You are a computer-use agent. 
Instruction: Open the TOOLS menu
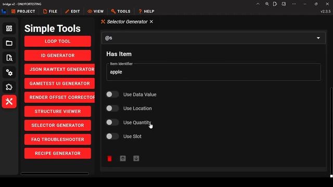[x=121, y=11]
